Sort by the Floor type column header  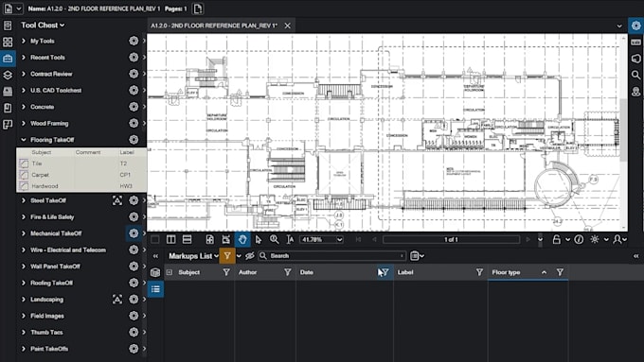tap(506, 272)
